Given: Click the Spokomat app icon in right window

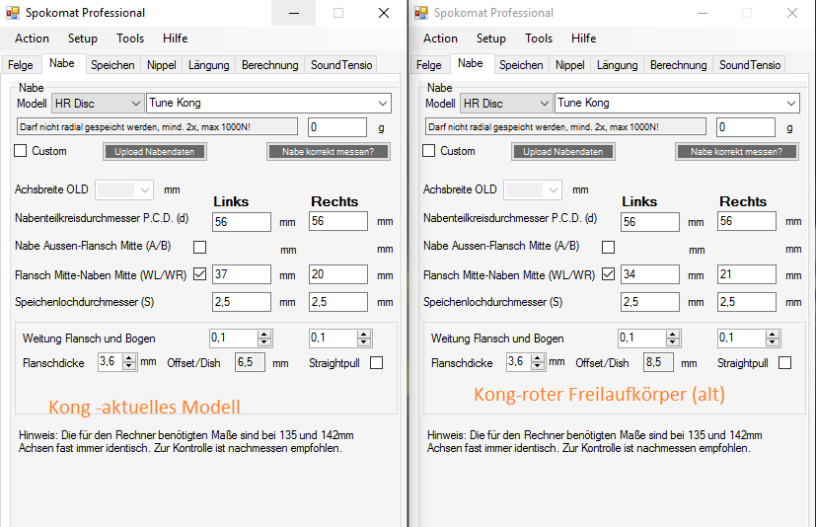Looking at the screenshot, I should pyautogui.click(x=421, y=13).
